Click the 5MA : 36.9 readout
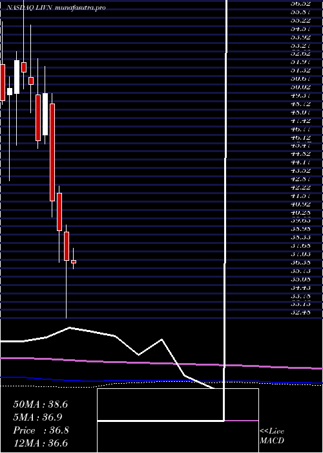The width and height of the screenshot is (323, 453). [37, 417]
